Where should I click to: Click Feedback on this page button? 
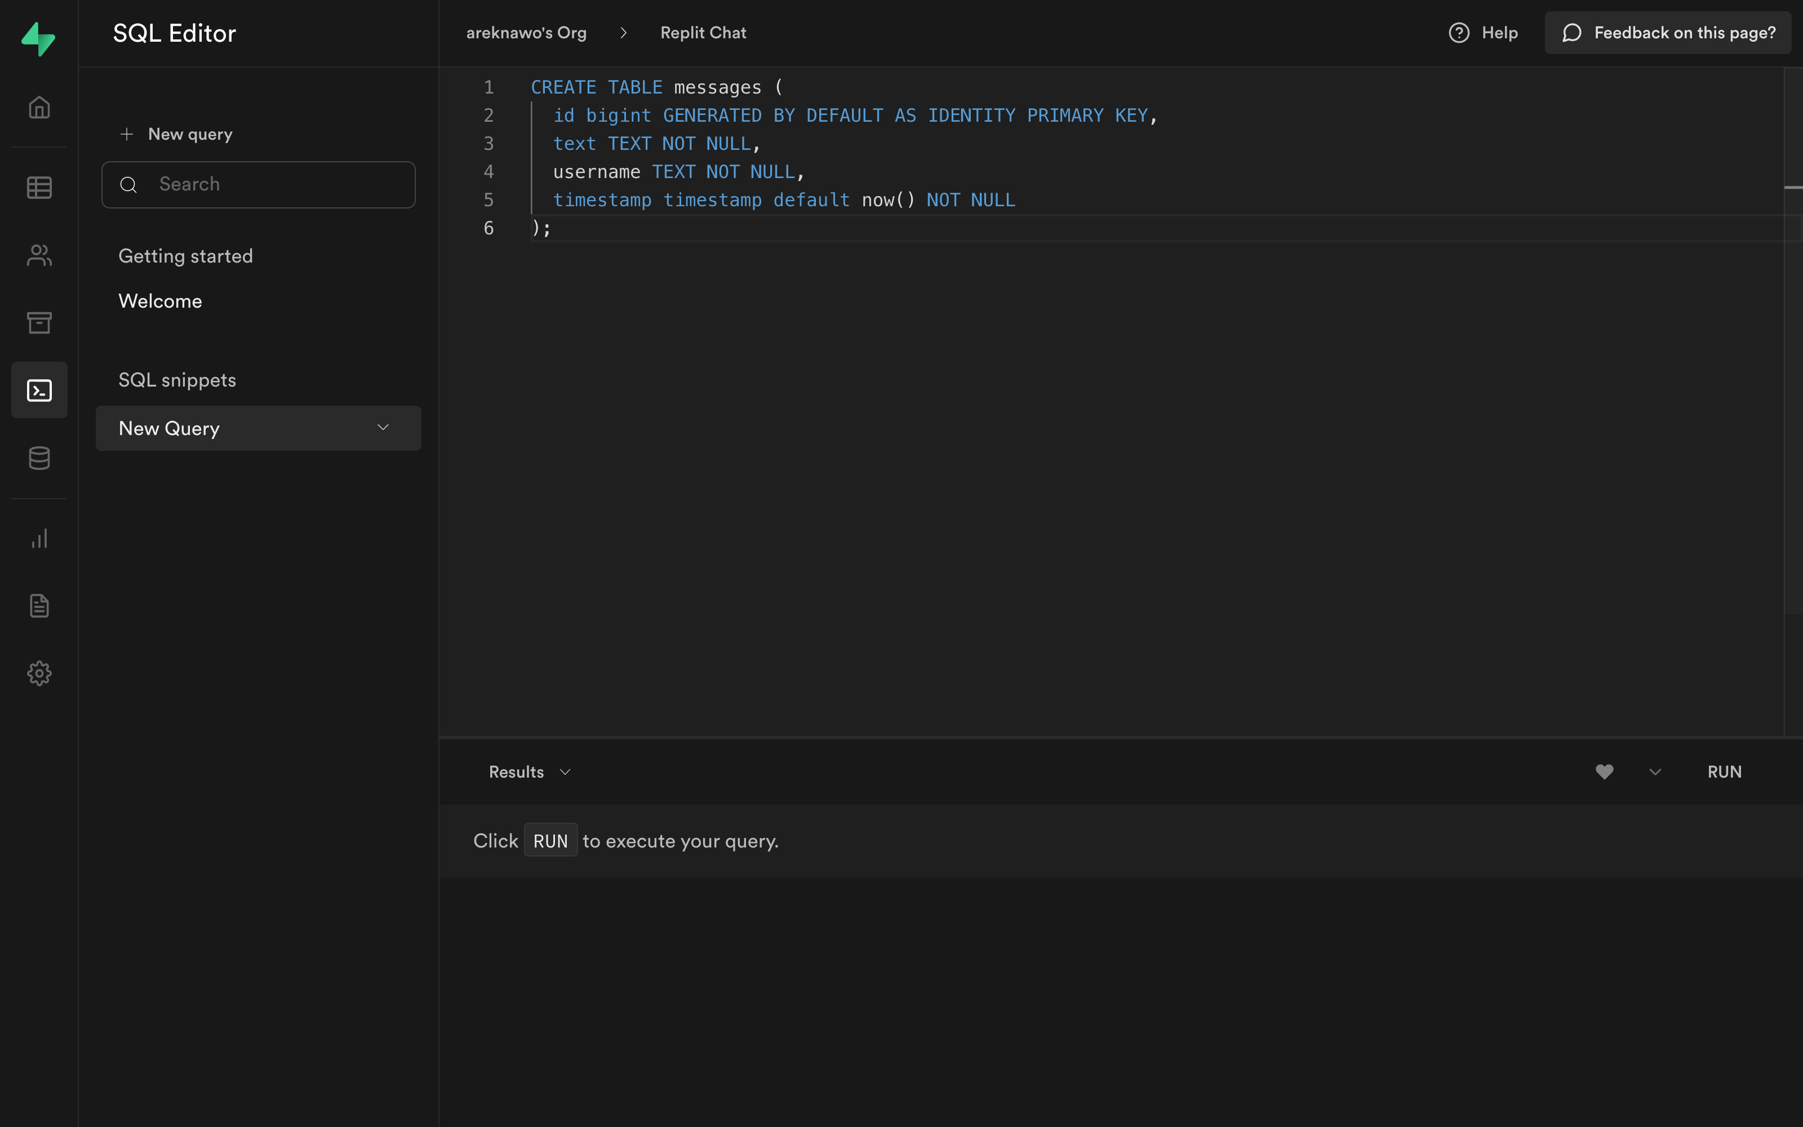(1667, 33)
